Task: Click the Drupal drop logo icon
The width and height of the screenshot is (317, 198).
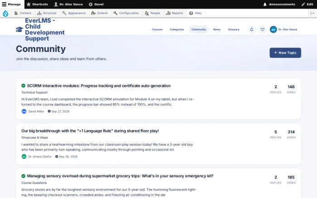Action: [5, 13]
